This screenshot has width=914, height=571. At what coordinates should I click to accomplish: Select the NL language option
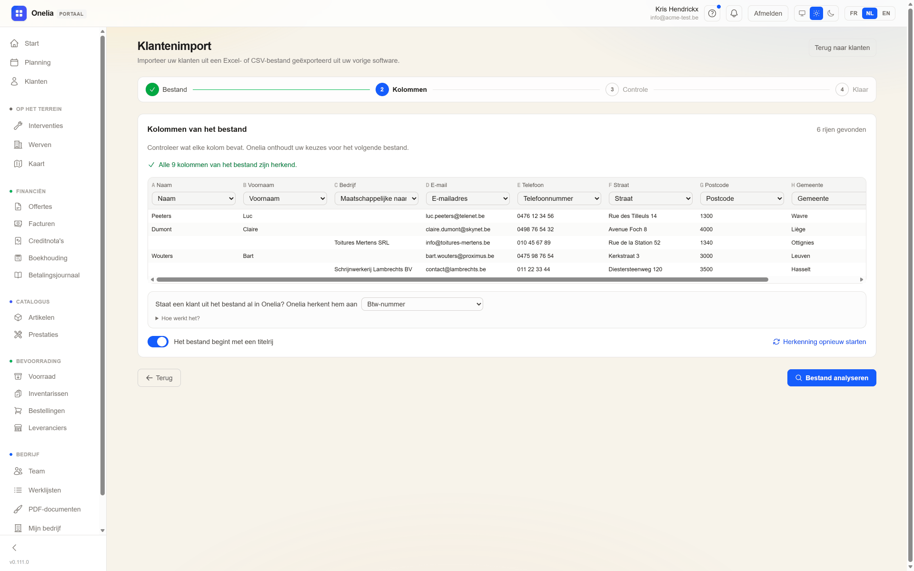tap(870, 13)
